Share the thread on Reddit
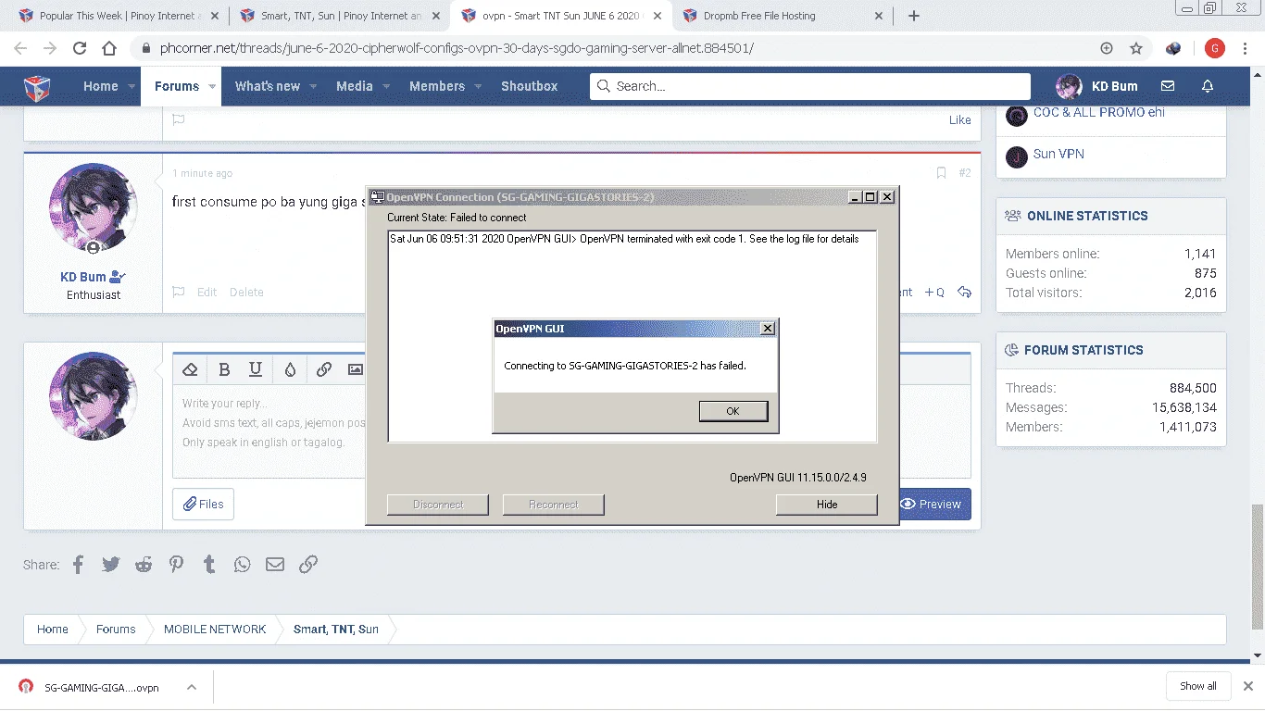1265x711 pixels. pos(144,565)
